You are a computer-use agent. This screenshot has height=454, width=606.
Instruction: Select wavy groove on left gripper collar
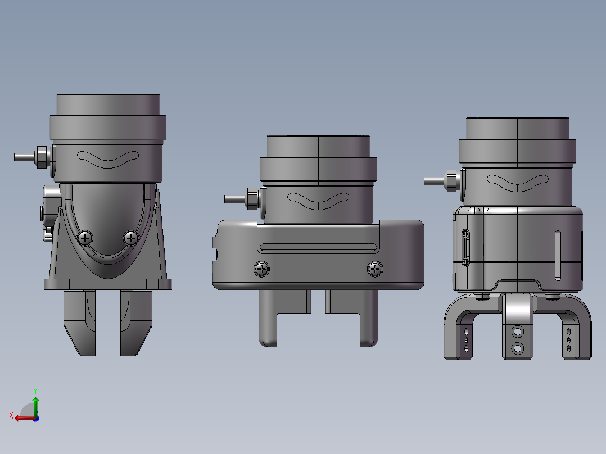tap(108, 159)
